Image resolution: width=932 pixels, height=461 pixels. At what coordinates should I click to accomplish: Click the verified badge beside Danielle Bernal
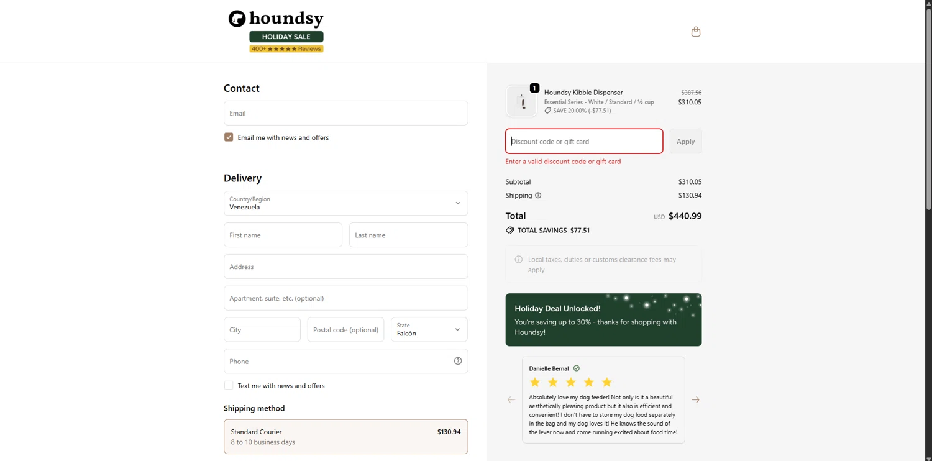[x=577, y=368]
